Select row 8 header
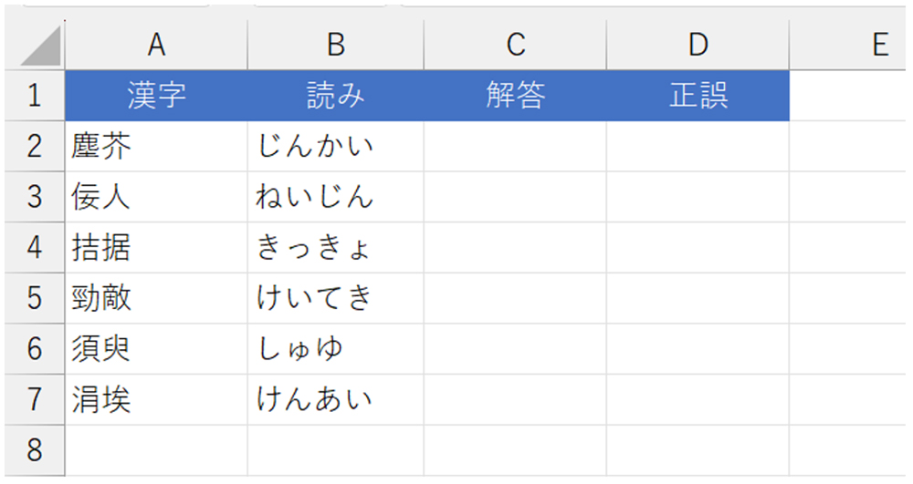 pyautogui.click(x=35, y=450)
